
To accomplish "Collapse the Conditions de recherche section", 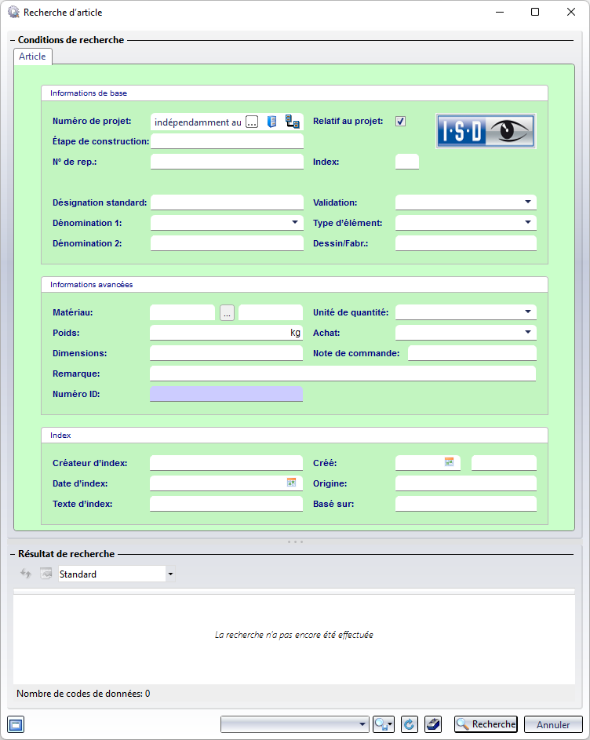I will pyautogui.click(x=13, y=40).
